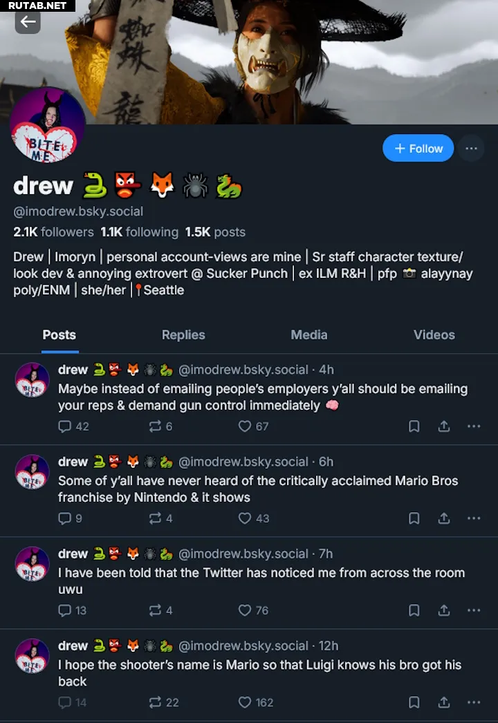Reply to the Twitter noticed me post
This screenshot has width=498, height=723.
(x=72, y=610)
